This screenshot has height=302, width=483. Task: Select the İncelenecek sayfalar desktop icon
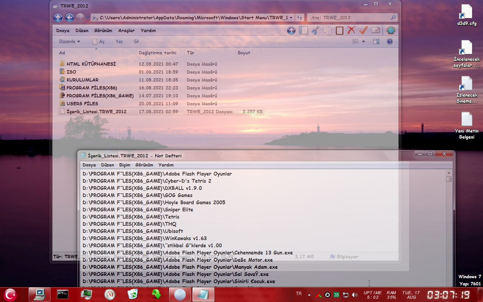point(467,54)
